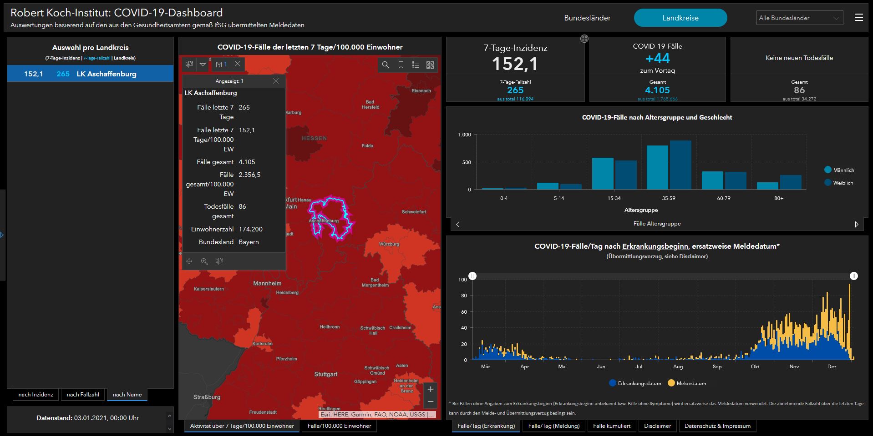Open map bookmarks icon

click(x=401, y=65)
